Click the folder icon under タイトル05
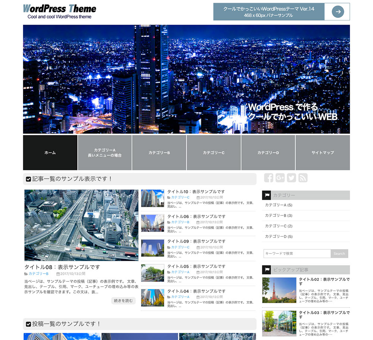 [169, 272]
